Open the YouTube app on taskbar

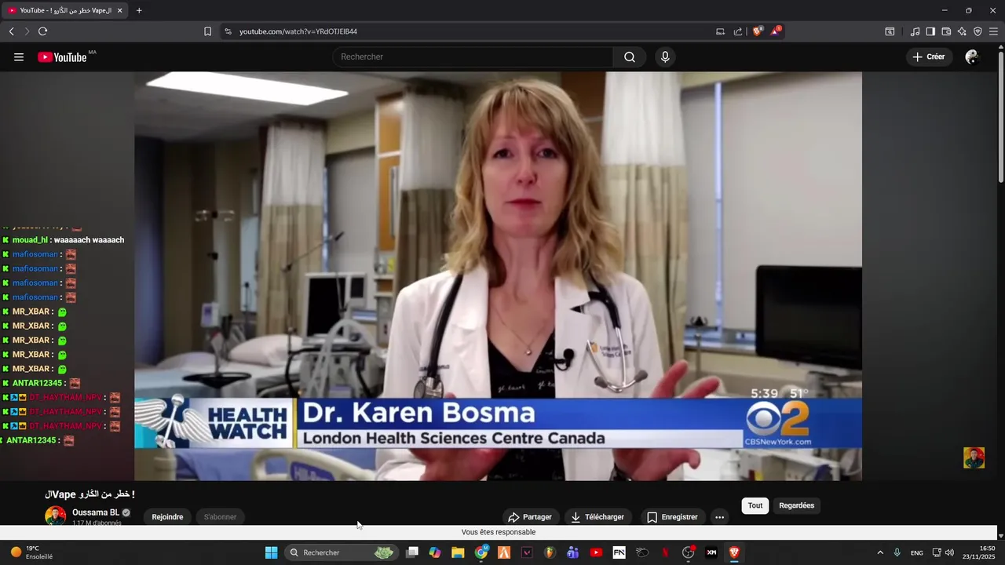(596, 552)
